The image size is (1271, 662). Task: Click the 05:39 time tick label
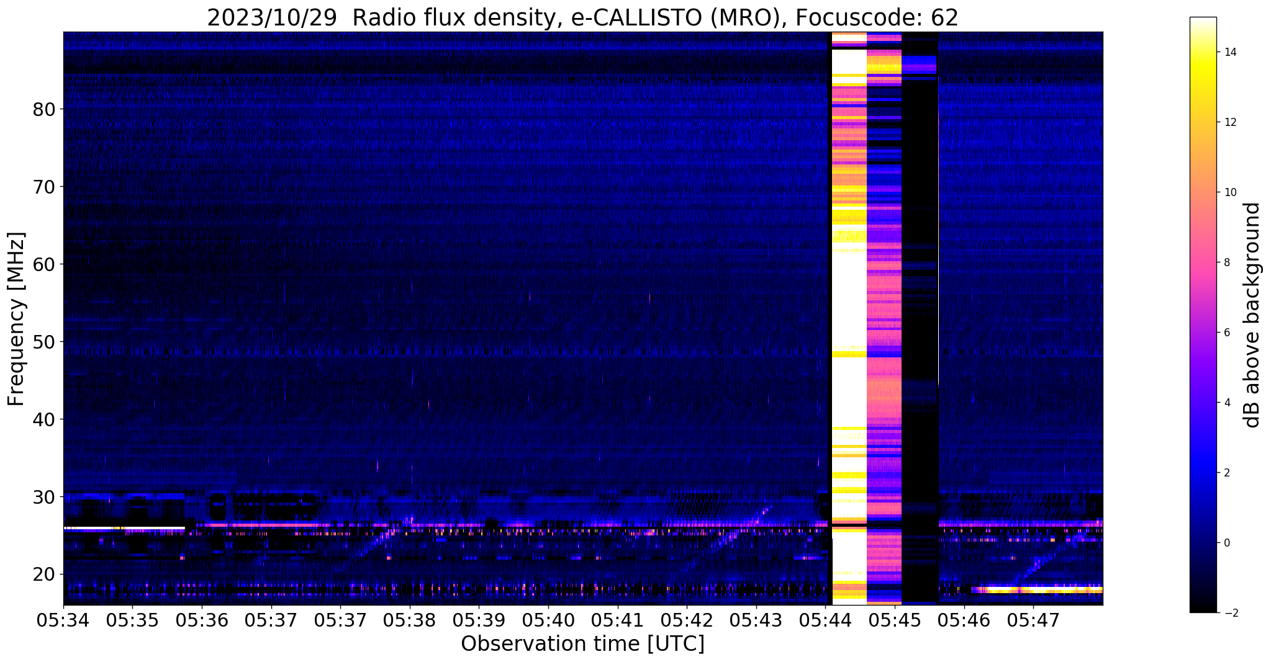[x=478, y=620]
